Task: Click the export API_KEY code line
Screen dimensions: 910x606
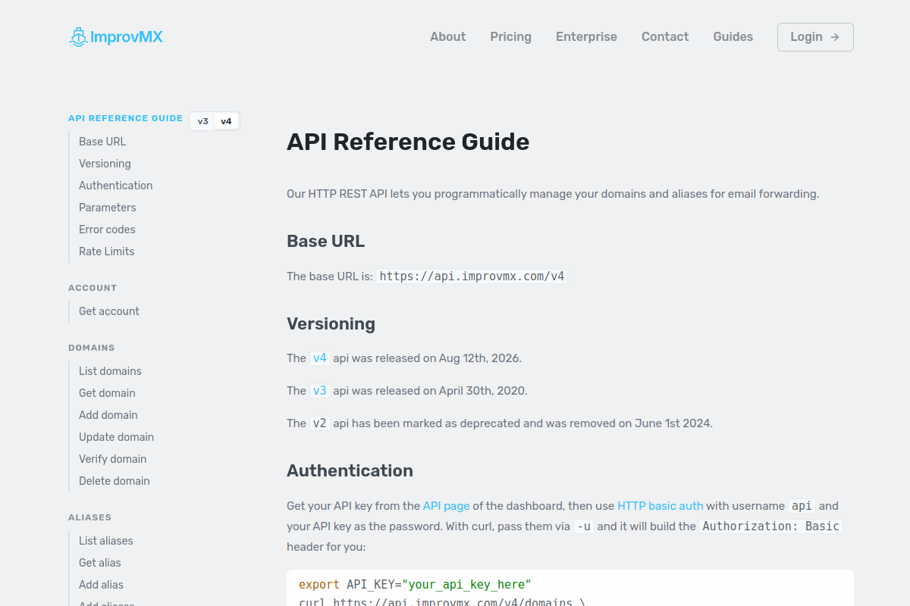Action: click(x=415, y=585)
